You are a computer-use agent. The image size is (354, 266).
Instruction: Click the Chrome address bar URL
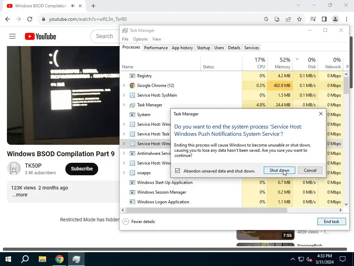(88, 19)
